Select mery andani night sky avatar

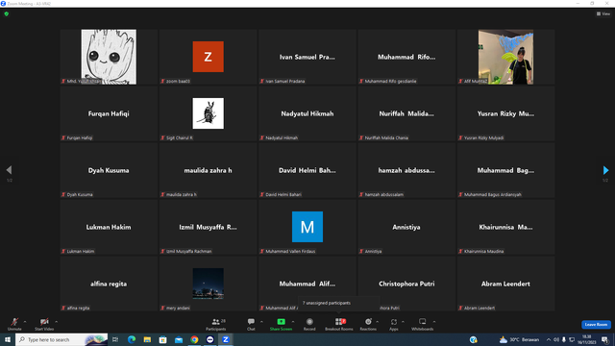coord(208,284)
